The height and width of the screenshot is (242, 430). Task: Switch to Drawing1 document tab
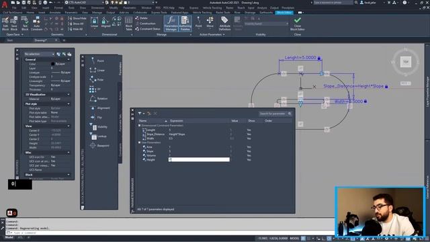pyautogui.click(x=41, y=40)
